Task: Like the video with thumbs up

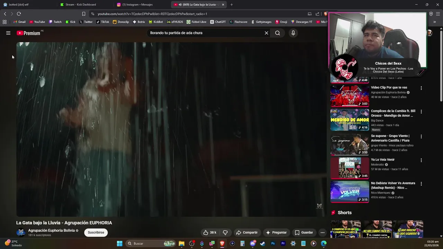Action: [210, 232]
